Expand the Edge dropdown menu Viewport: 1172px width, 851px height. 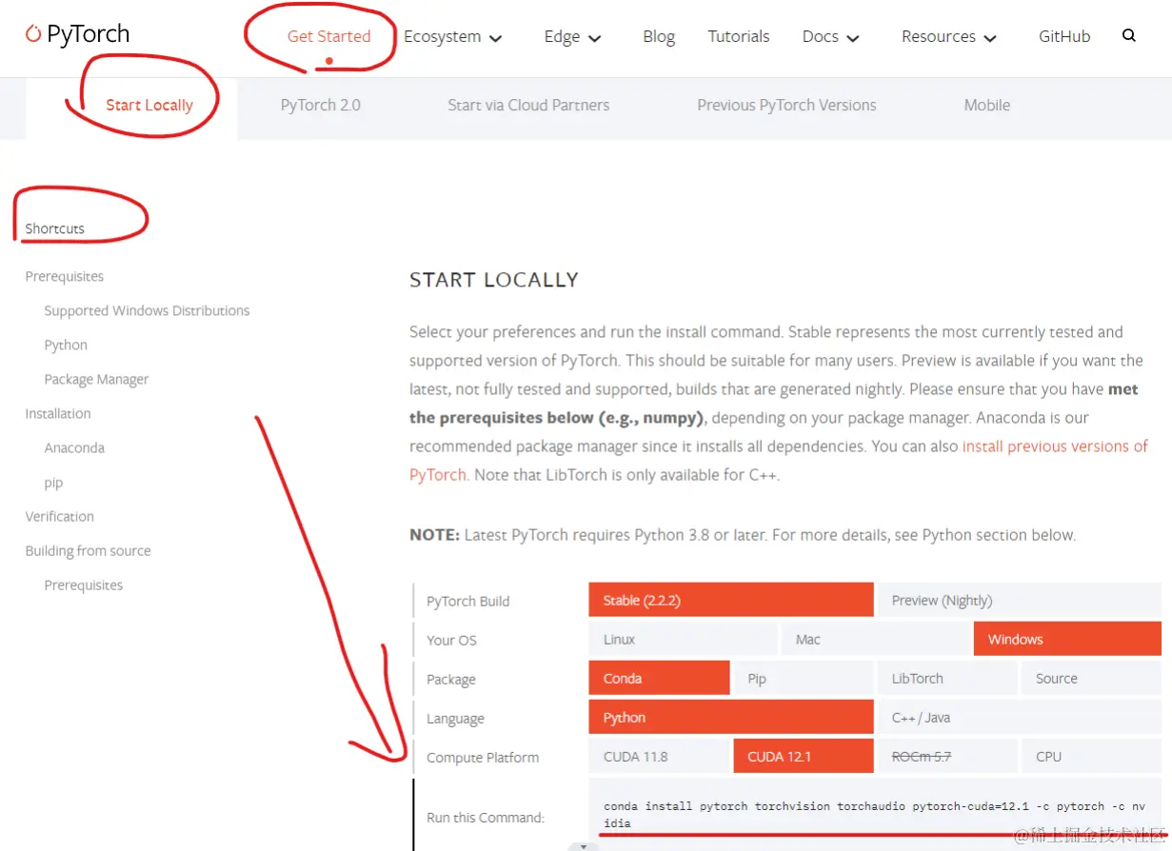tap(572, 37)
